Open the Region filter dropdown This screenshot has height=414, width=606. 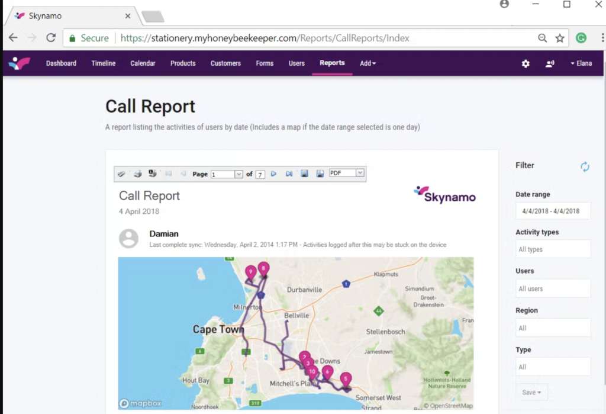point(553,328)
